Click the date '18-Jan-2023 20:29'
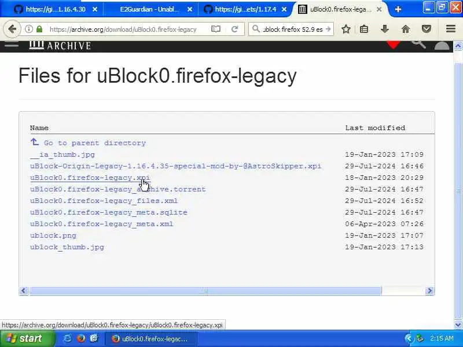This screenshot has width=463, height=347. [x=384, y=178]
